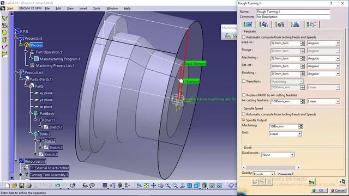Collapse the PartBody tree node
The width and height of the screenshot is (349, 196).
click(31, 113)
